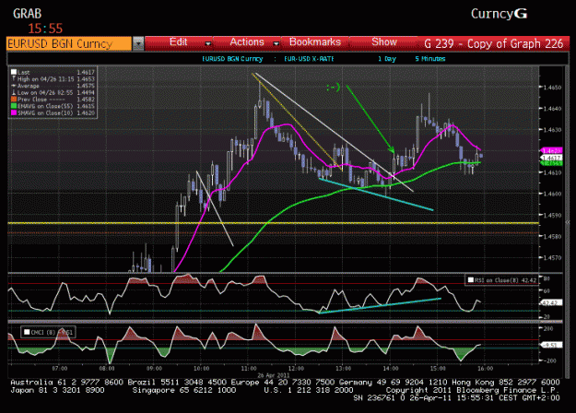Click the -9.51 CMCI value tag
Viewport: 576px width, 413px height.
pyautogui.click(x=551, y=345)
